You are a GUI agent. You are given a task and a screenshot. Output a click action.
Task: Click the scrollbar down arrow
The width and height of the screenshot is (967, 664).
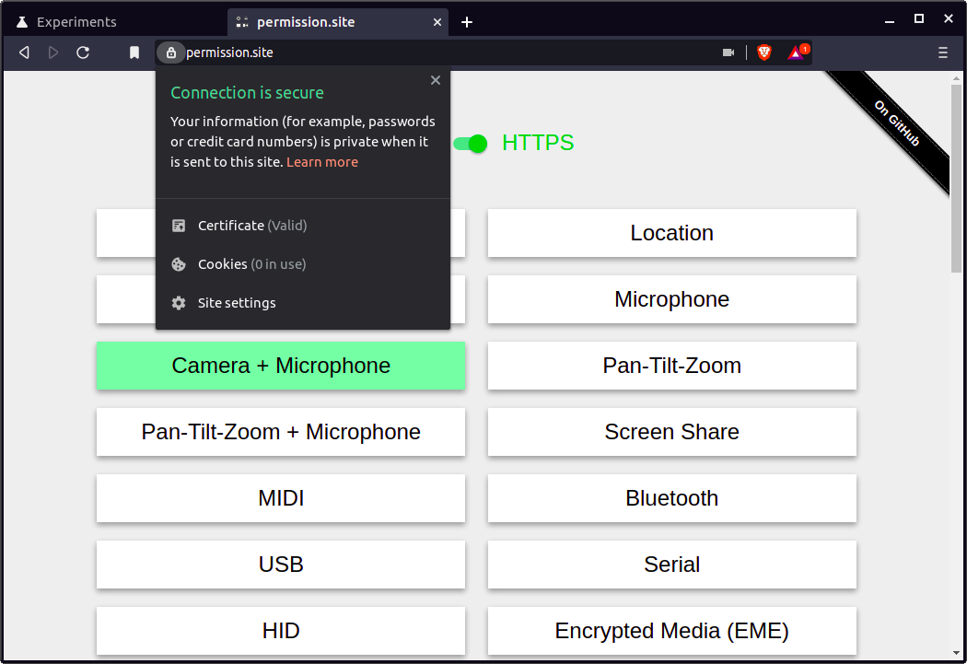pyautogui.click(x=956, y=653)
